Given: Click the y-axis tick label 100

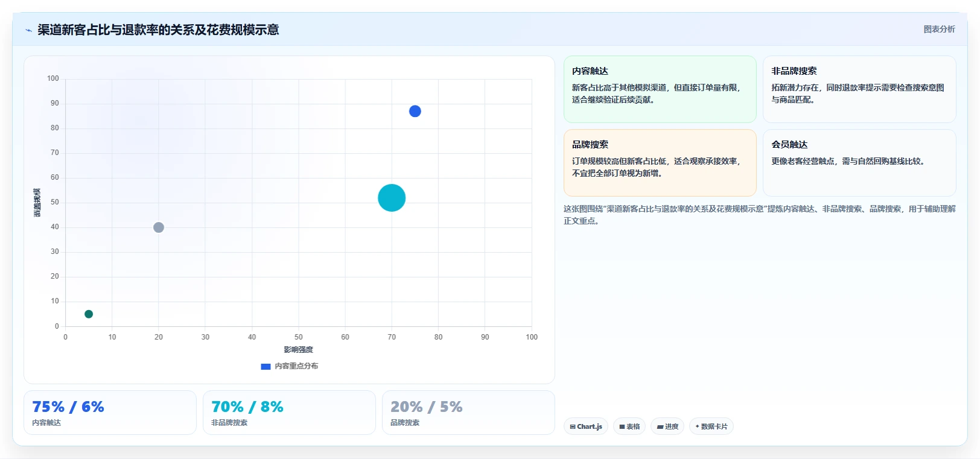Looking at the screenshot, I should pyautogui.click(x=53, y=78).
